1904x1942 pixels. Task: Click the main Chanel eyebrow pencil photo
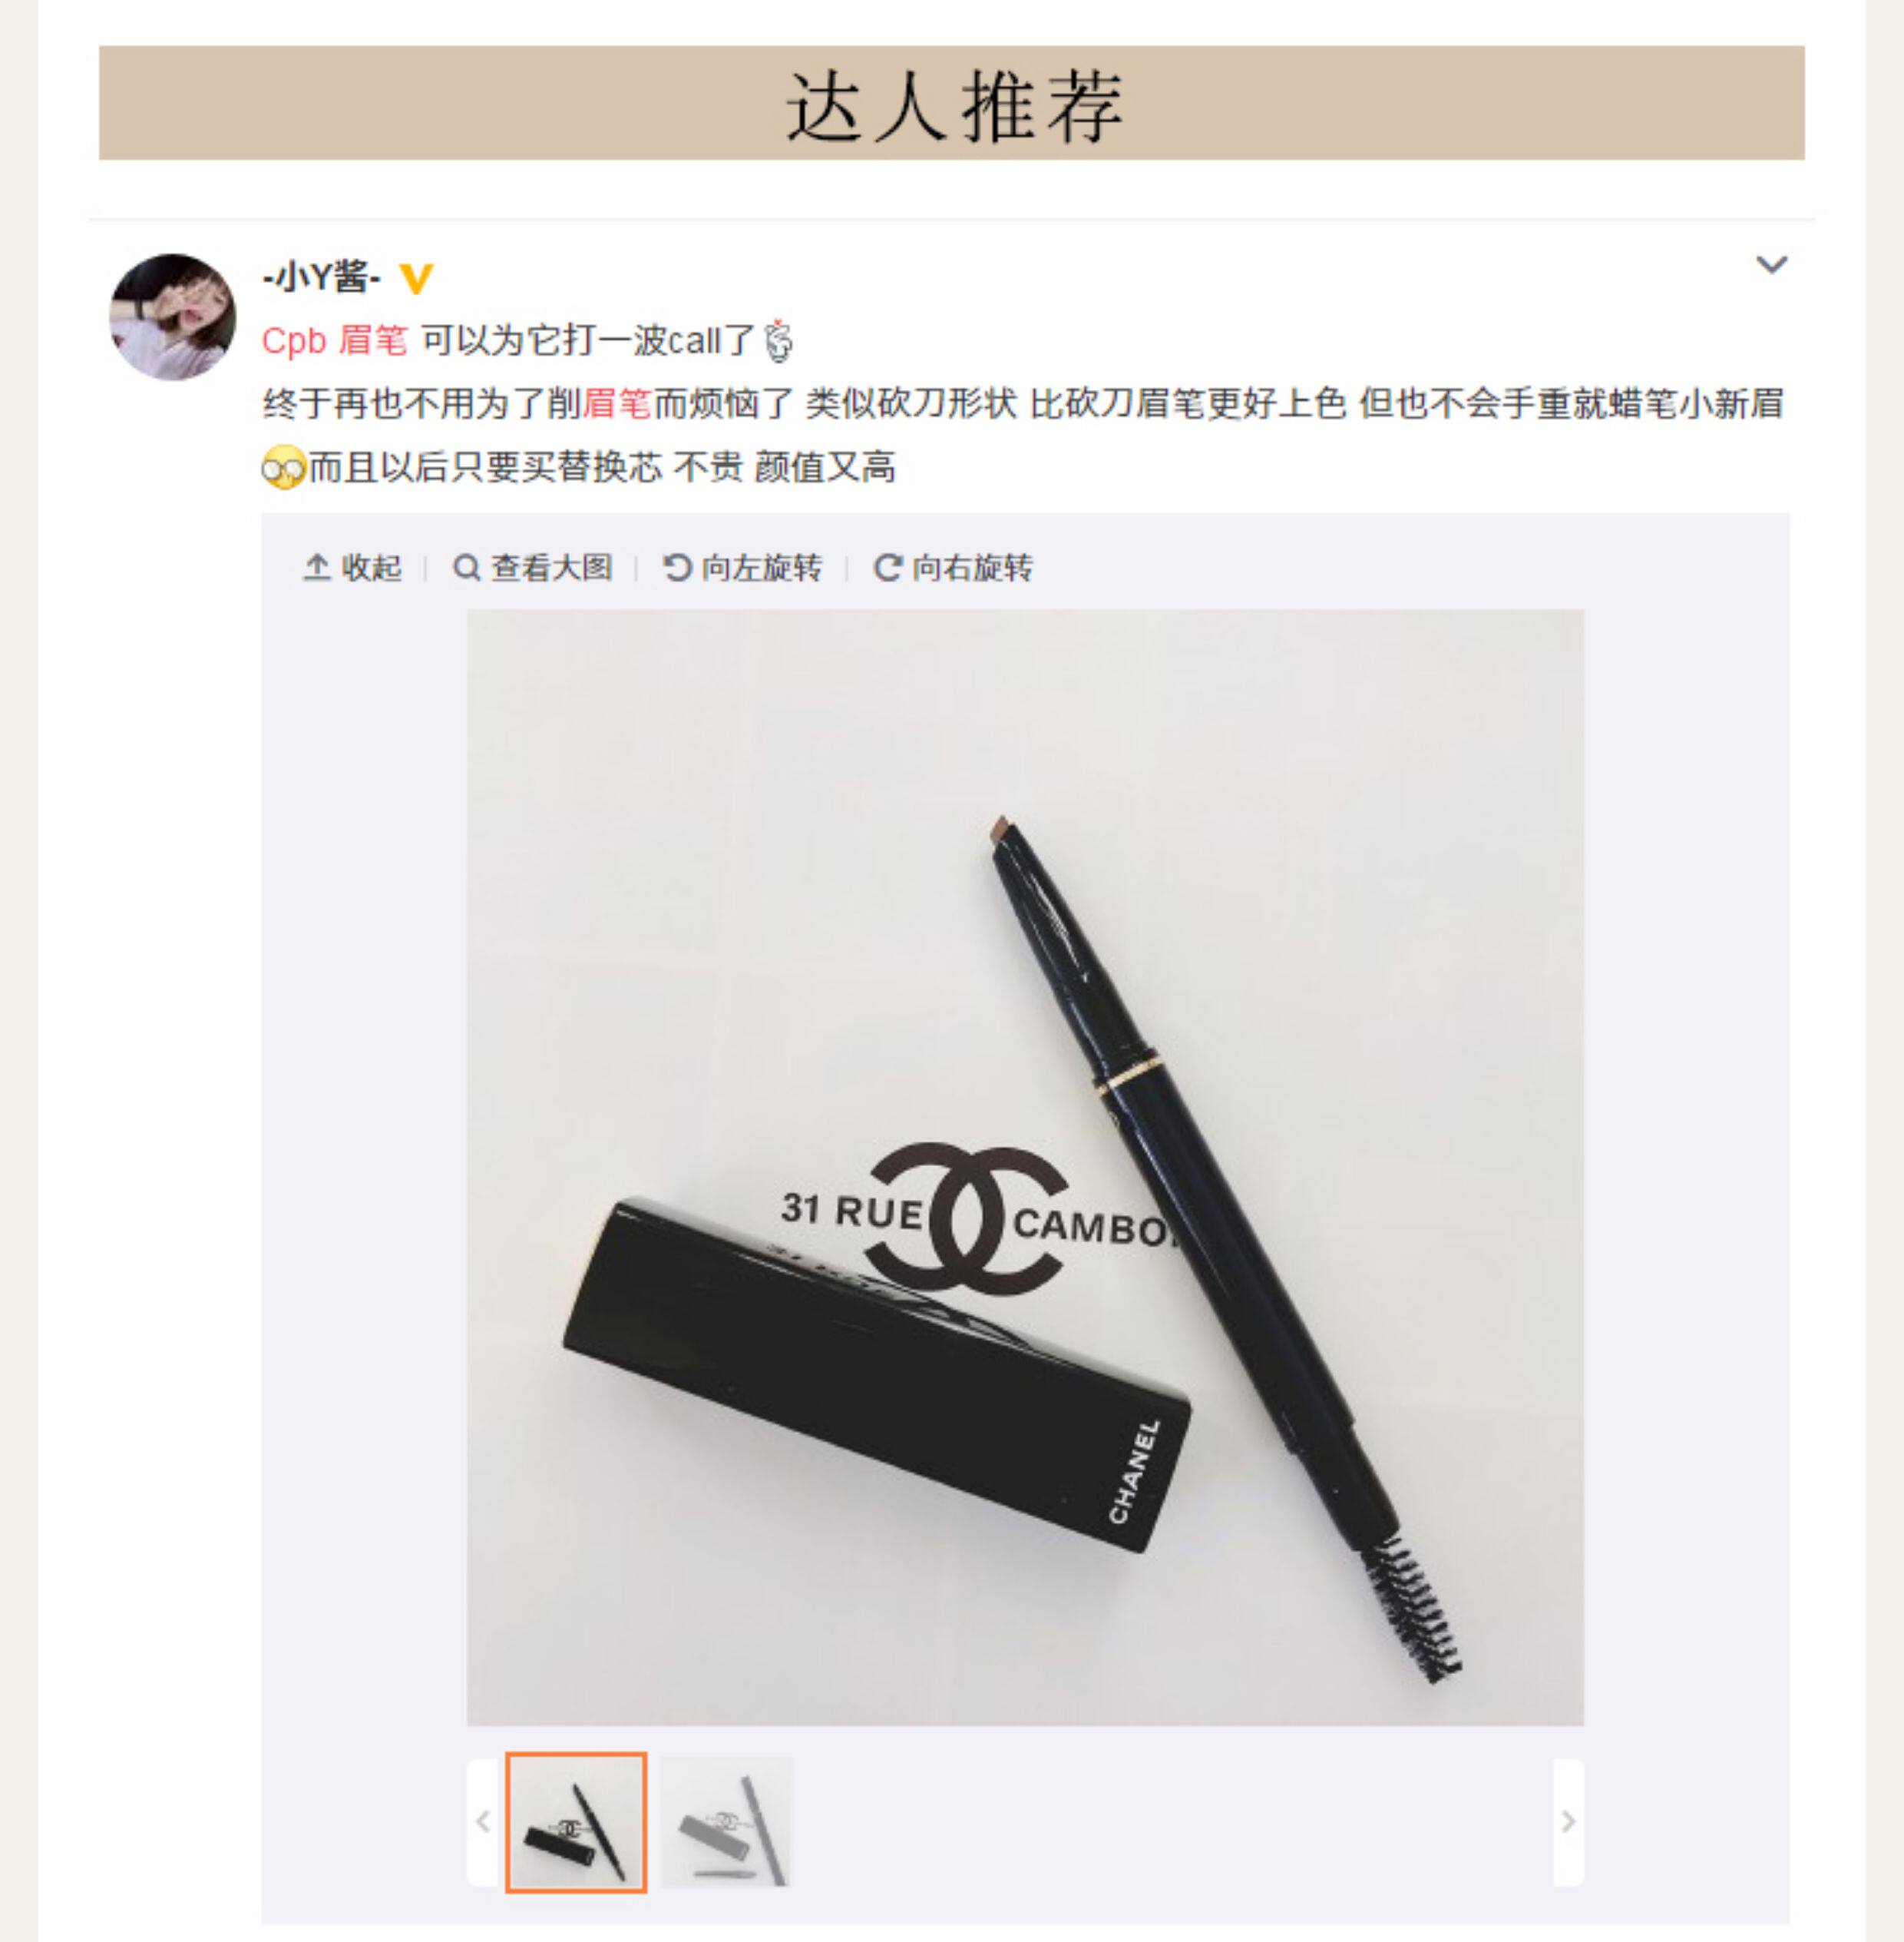[x=1025, y=1168]
